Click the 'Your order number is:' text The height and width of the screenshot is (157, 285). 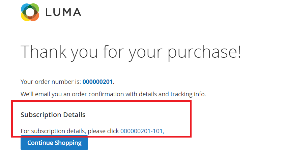click(51, 82)
